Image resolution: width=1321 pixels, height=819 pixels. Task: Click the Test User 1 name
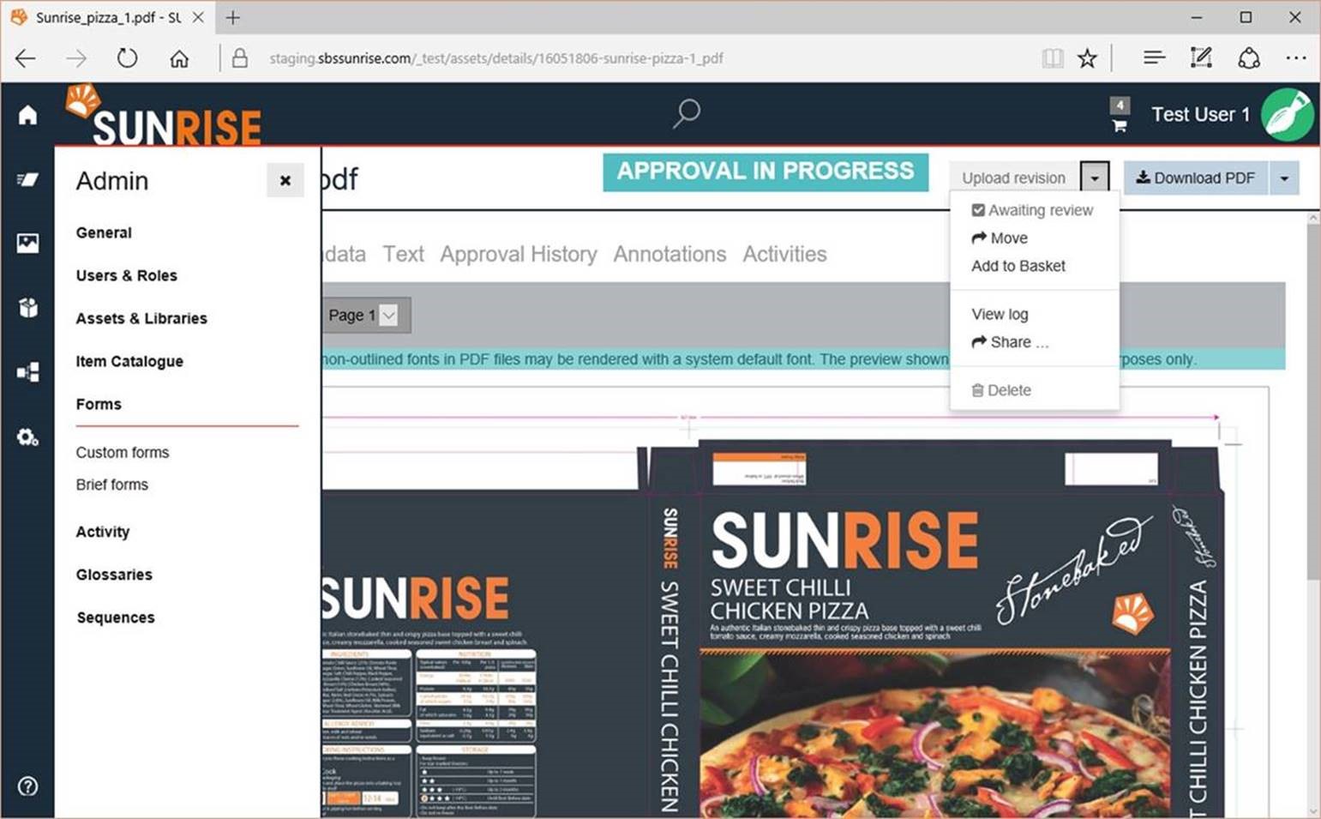coord(1200,115)
